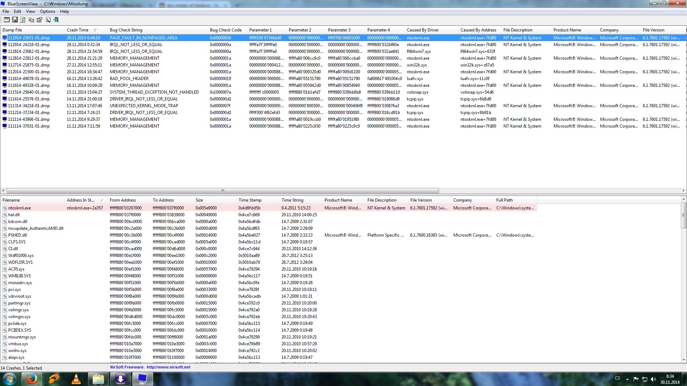The image size is (687, 386).
Task: Open the Options menu
Action: click(47, 11)
